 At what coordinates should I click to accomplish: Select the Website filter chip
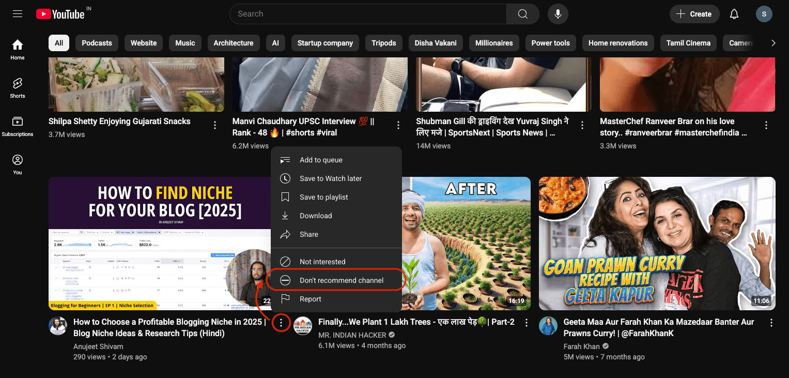pos(144,43)
